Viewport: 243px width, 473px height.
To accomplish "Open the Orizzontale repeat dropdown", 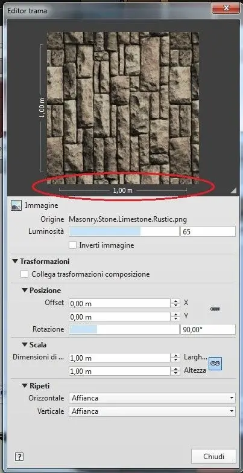I will pyautogui.click(x=152, y=398).
